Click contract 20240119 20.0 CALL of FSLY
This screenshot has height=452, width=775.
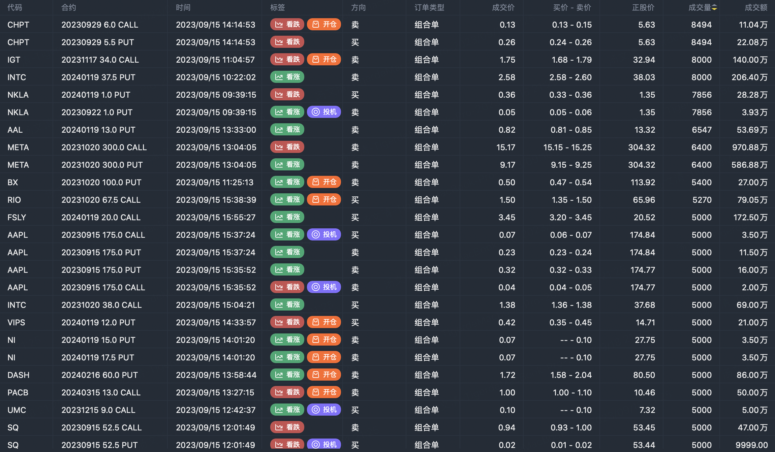click(101, 217)
